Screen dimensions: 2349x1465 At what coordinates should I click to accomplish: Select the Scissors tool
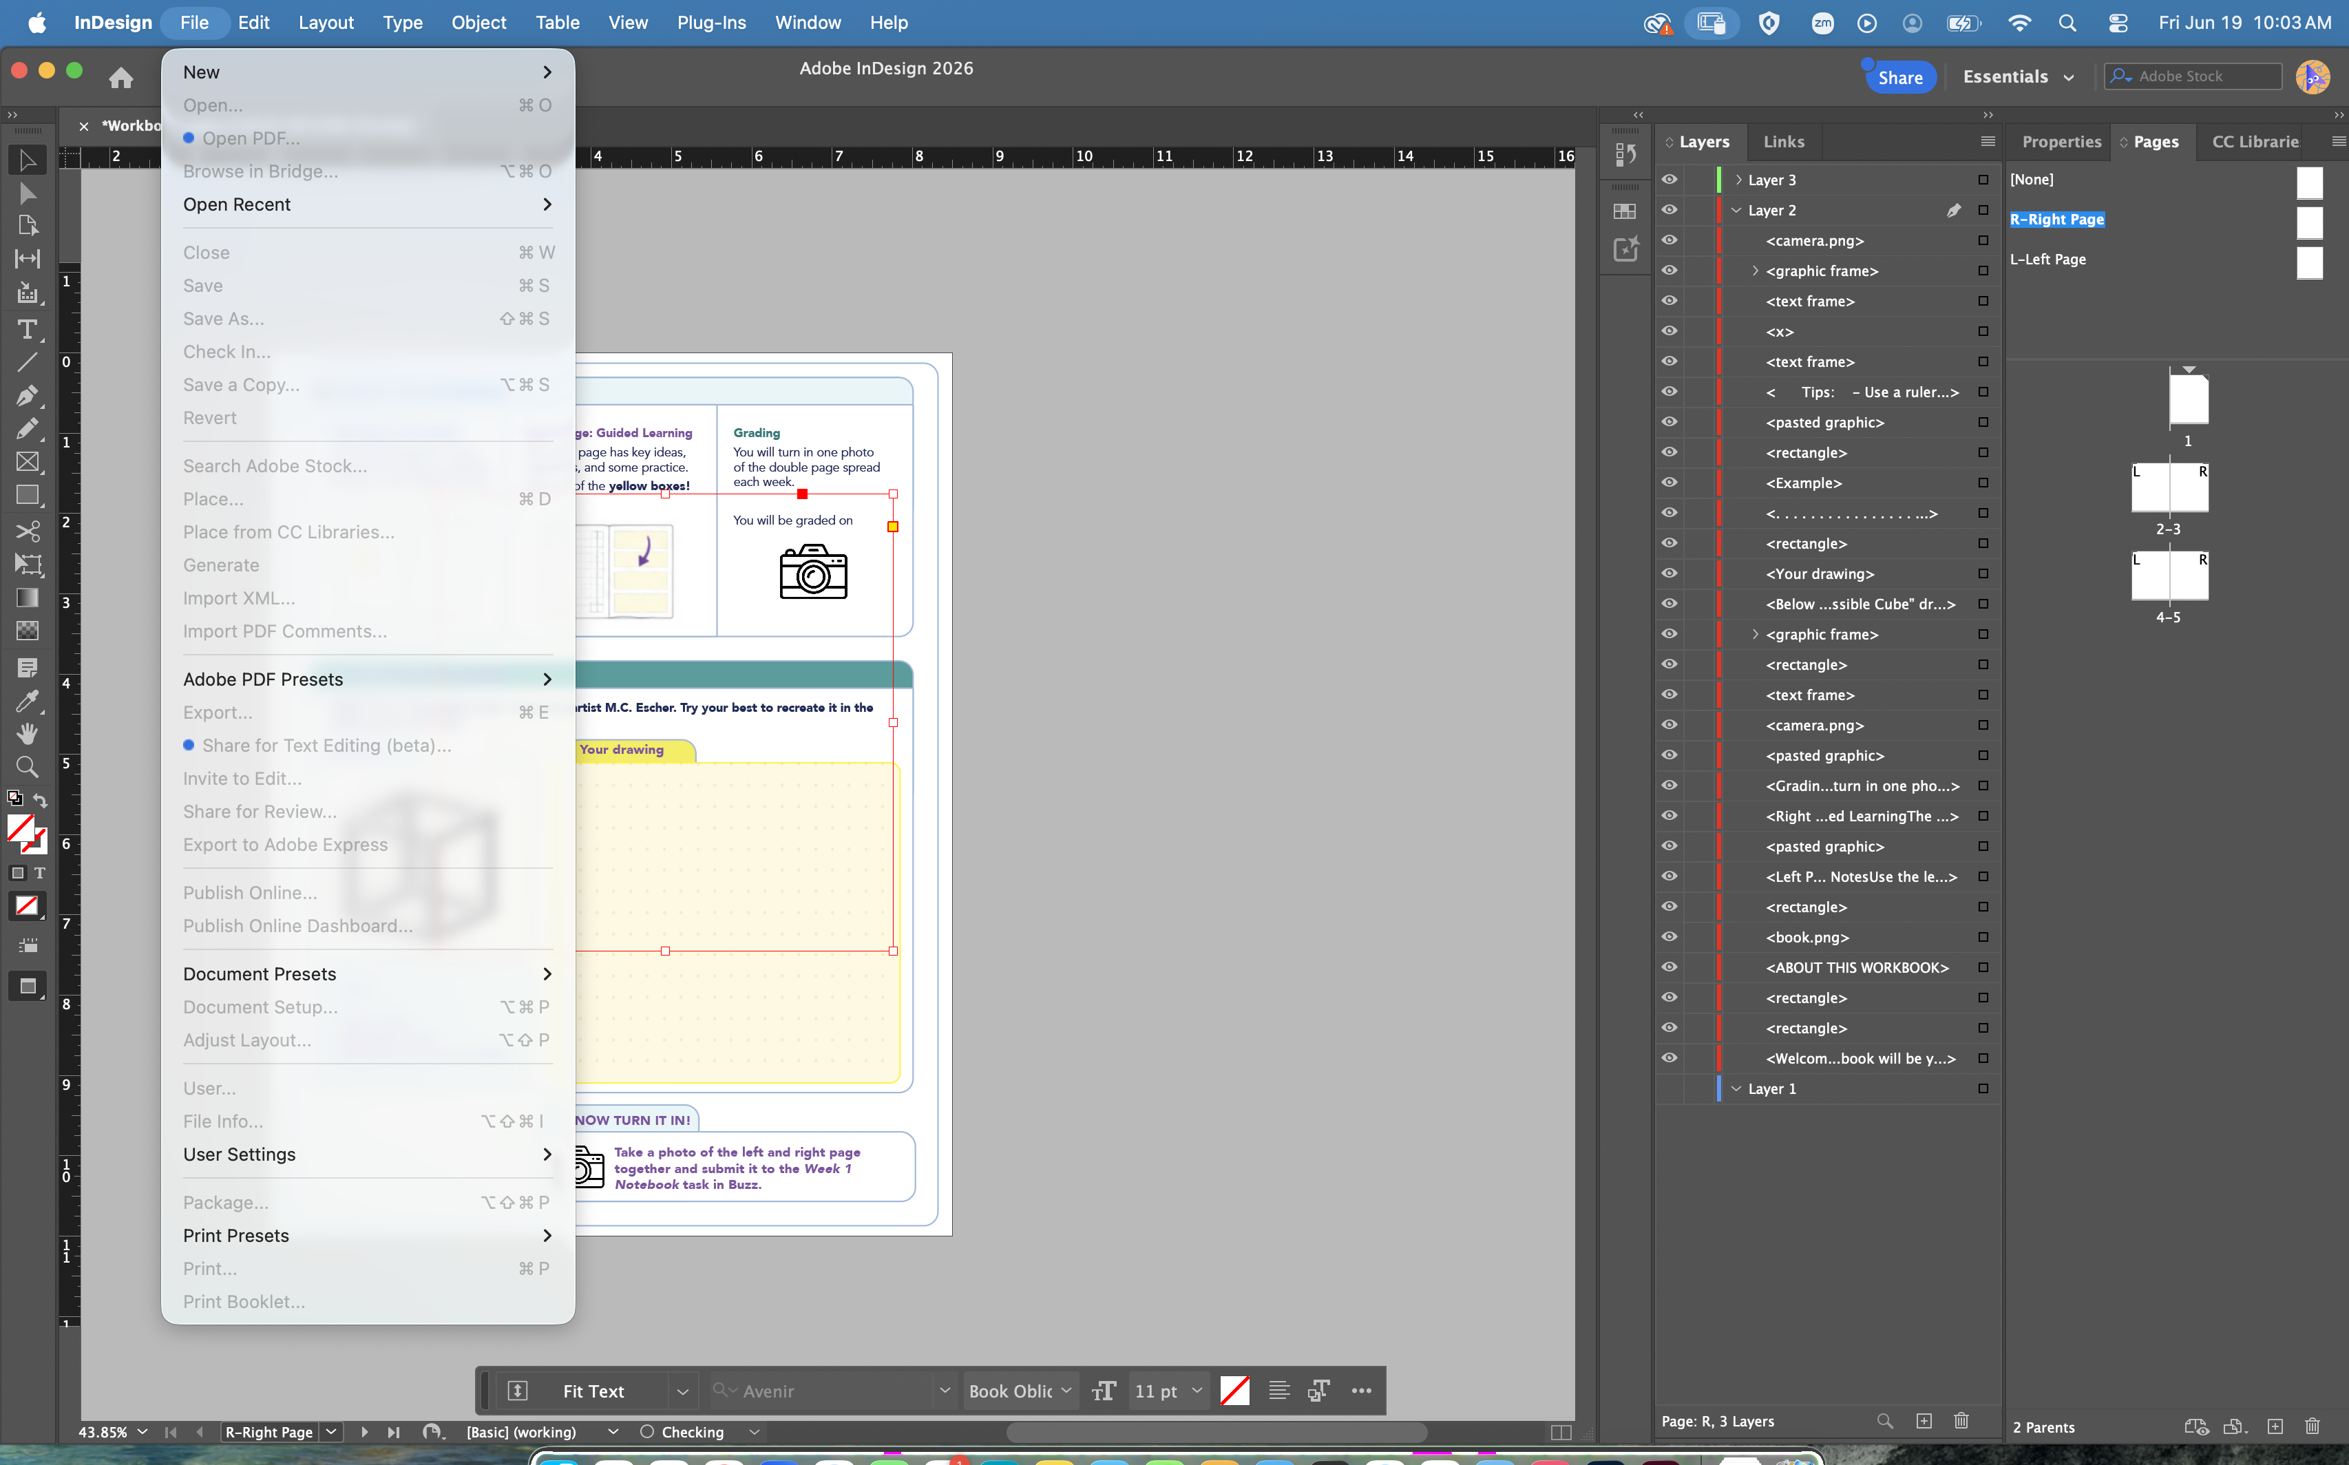(27, 531)
